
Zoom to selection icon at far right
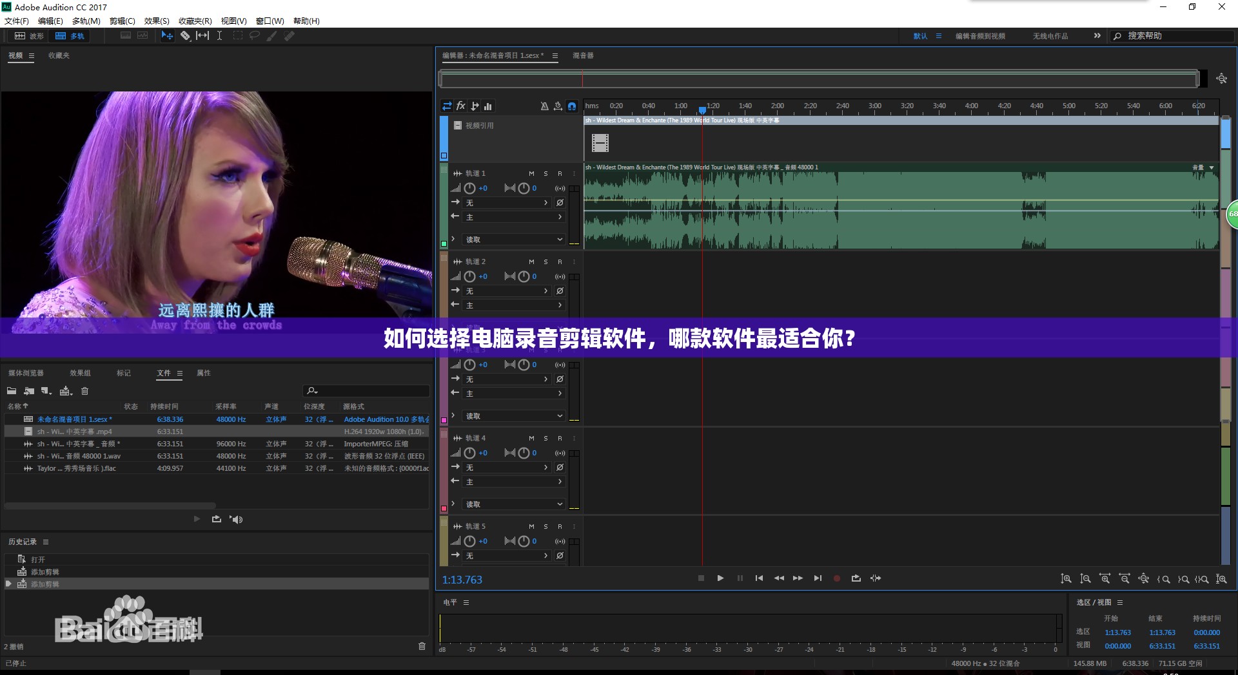[x=1221, y=579]
